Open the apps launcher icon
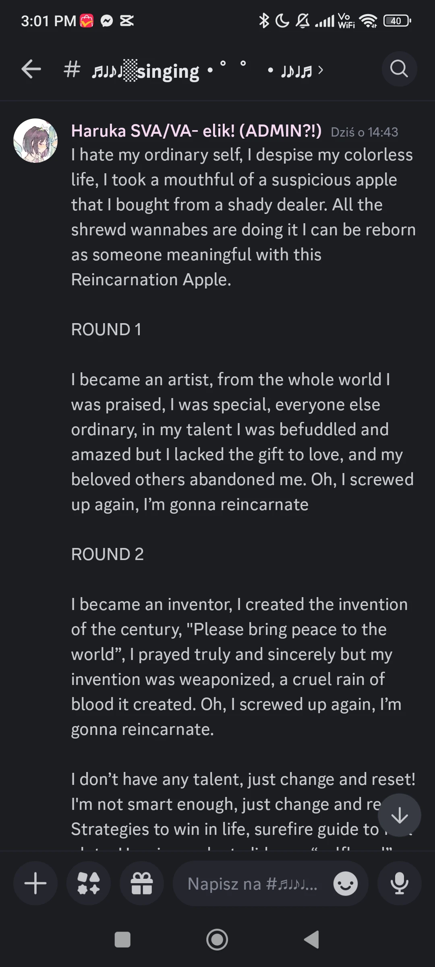The width and height of the screenshot is (435, 967). [89, 884]
